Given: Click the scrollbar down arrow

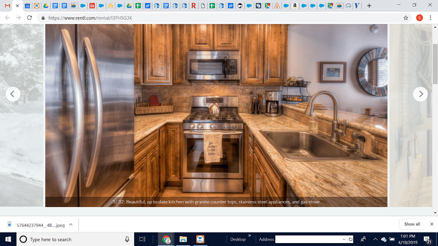Looking at the screenshot, I should pyautogui.click(x=435, y=213).
